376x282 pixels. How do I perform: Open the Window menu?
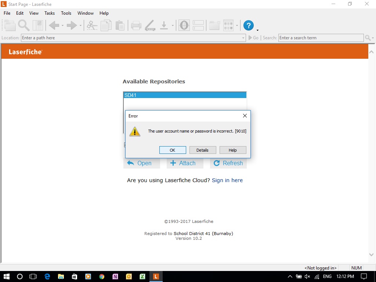click(85, 13)
